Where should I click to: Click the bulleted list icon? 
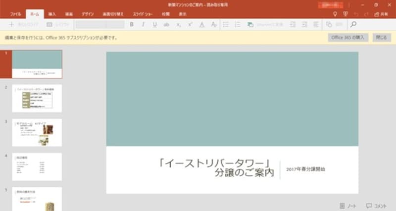point(226,24)
